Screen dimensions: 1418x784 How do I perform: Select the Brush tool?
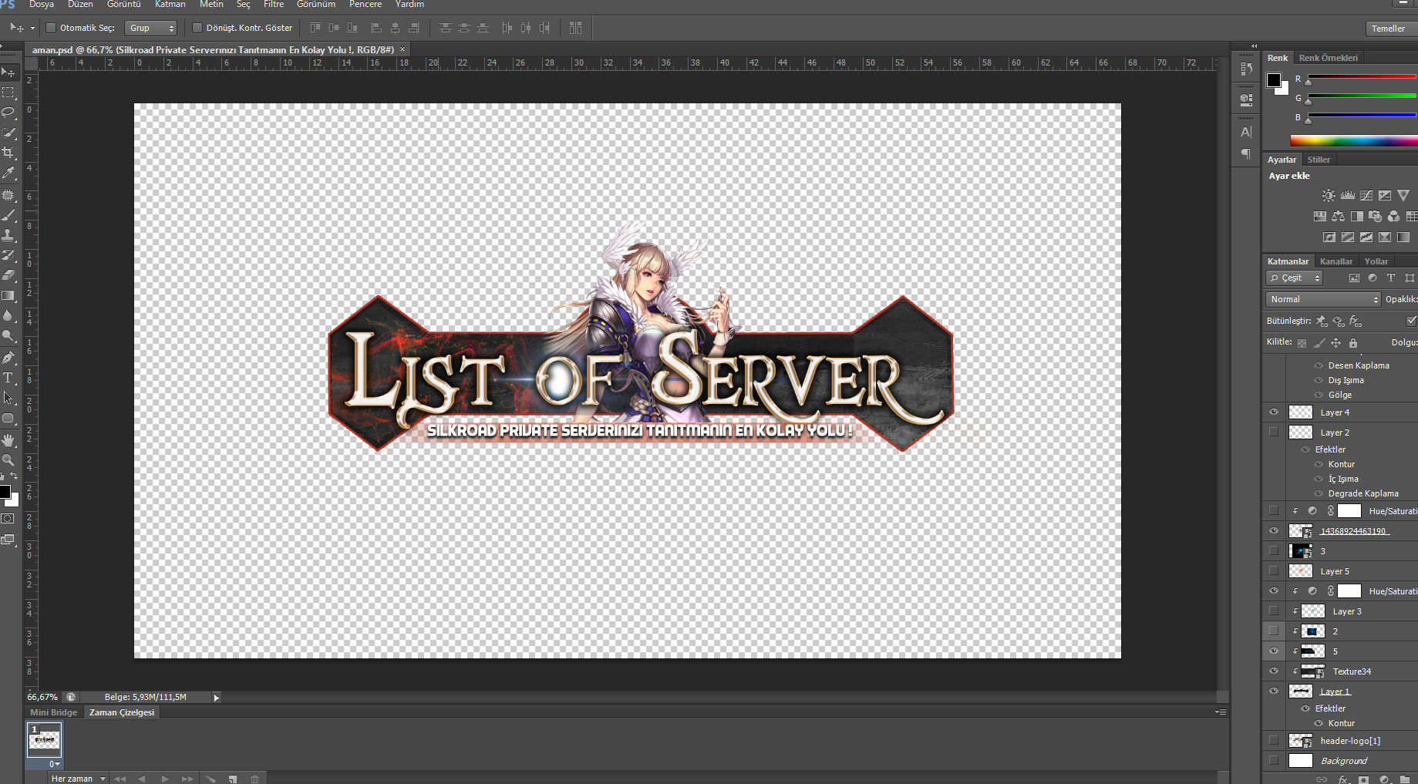[x=8, y=216]
